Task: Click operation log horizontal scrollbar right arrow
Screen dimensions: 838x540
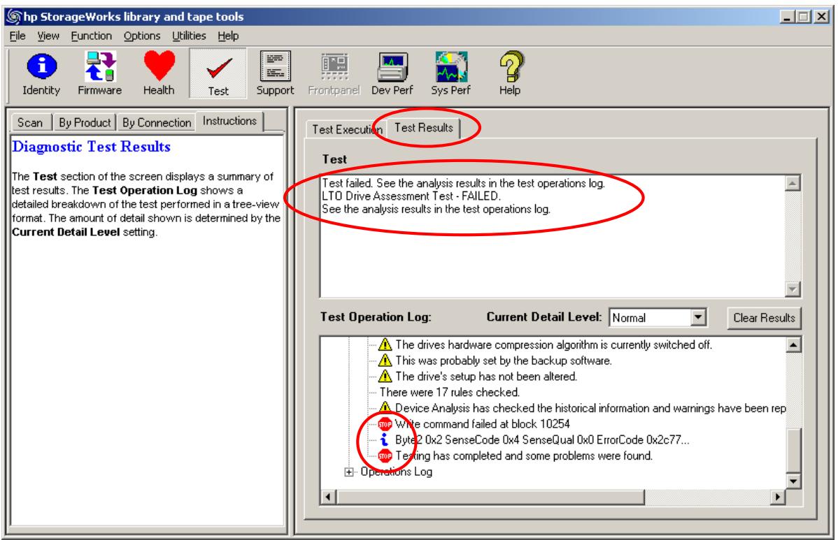Action: (x=778, y=497)
